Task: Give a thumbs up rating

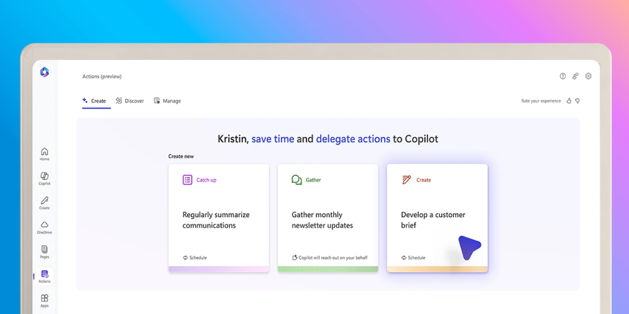Action: [569, 100]
